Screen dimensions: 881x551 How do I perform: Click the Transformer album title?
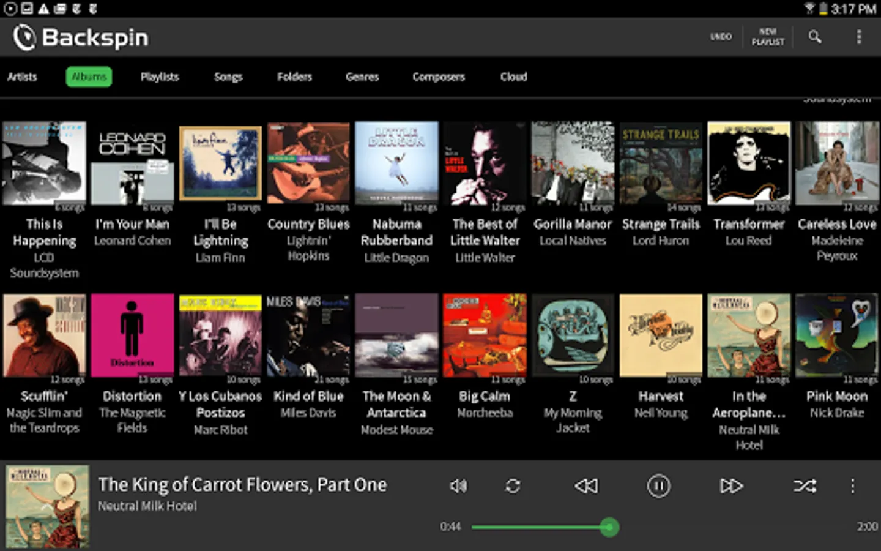(x=749, y=224)
